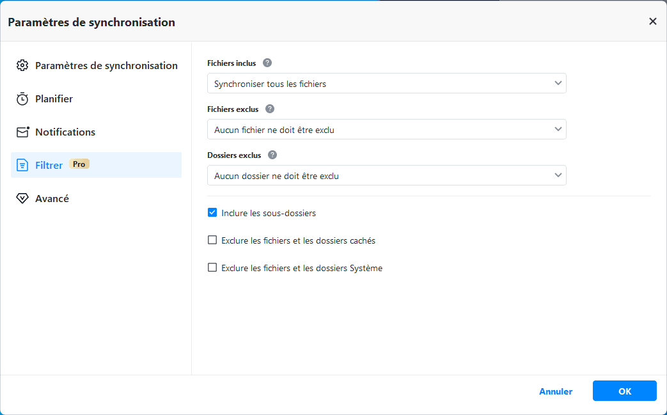The height and width of the screenshot is (415, 667).
Task: Enable Exclure les fichiers et dossiers cachés
Action: pyautogui.click(x=212, y=240)
